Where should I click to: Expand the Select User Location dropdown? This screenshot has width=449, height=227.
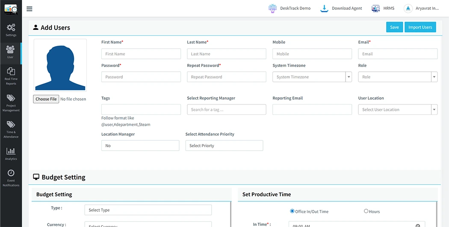(398, 110)
